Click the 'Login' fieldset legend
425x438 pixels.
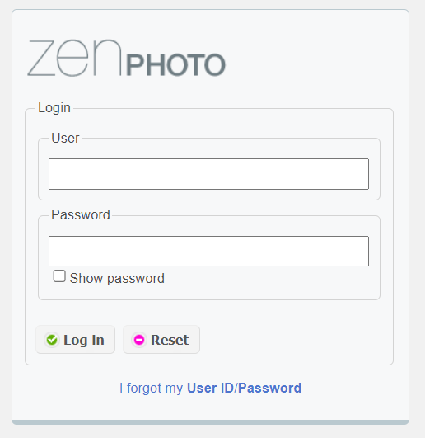(x=54, y=108)
